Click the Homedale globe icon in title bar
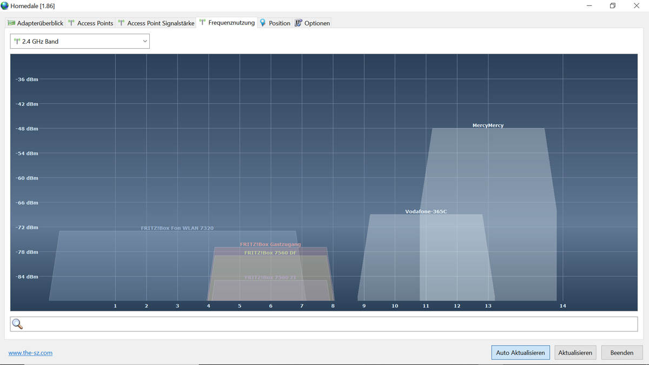 click(5, 6)
